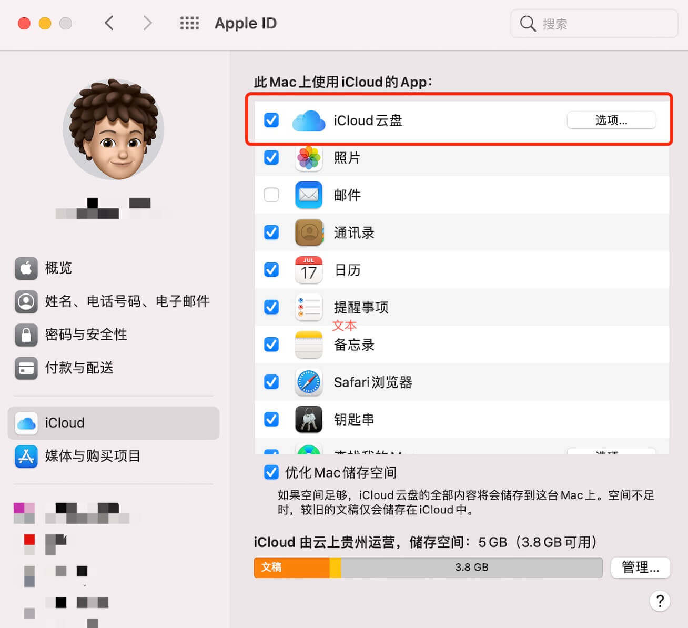Image resolution: width=688 pixels, height=628 pixels.
Task: Uncheck the 通讯录 checkbox
Action: pyautogui.click(x=271, y=232)
